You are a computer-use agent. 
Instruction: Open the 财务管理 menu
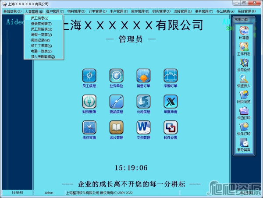tap(161, 11)
